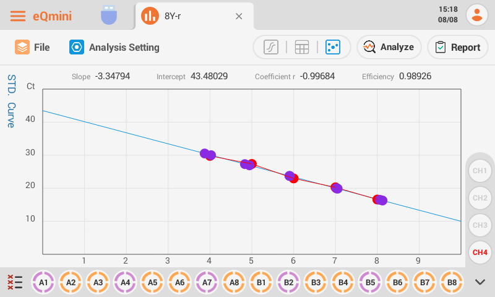Viewport: 495px width, 297px height.
Task: Open the Report button
Action: (458, 47)
